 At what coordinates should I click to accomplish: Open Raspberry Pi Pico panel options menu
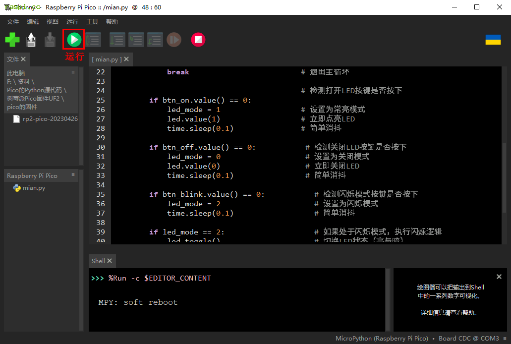[73, 175]
